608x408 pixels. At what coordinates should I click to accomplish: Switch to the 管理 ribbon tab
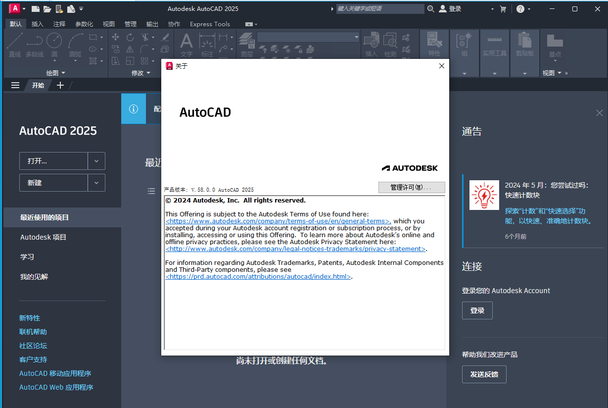click(131, 24)
